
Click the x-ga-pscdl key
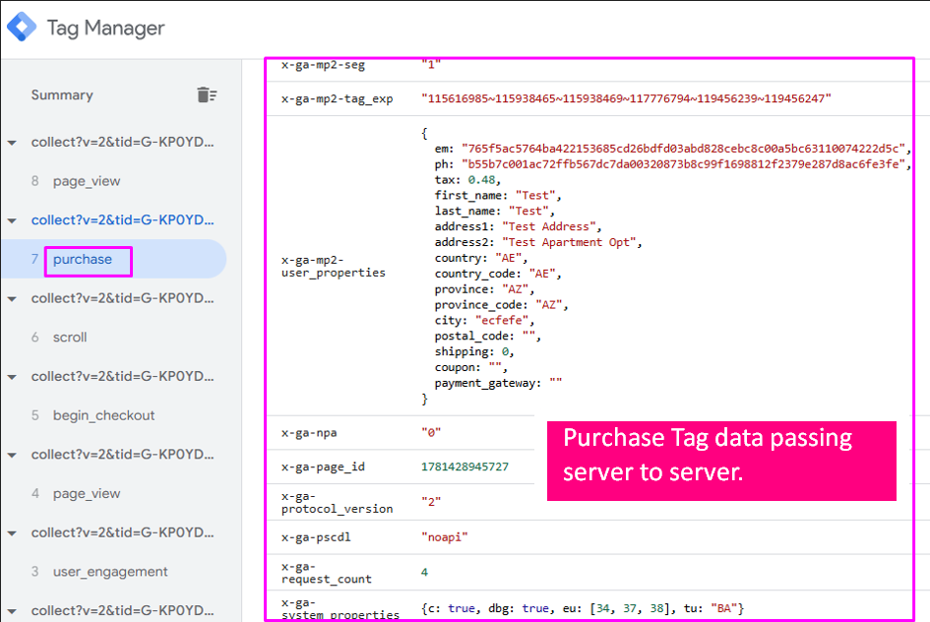[x=316, y=537]
